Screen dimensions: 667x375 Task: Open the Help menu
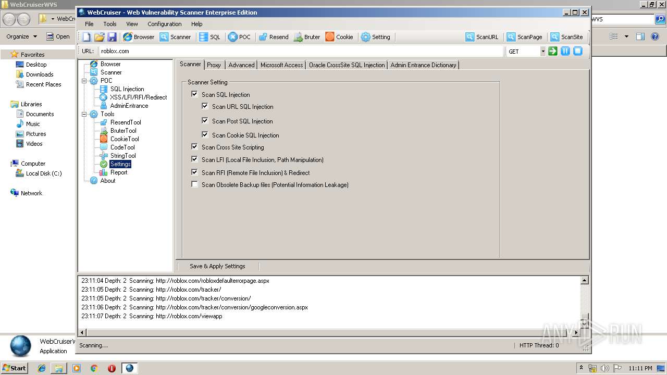197,24
